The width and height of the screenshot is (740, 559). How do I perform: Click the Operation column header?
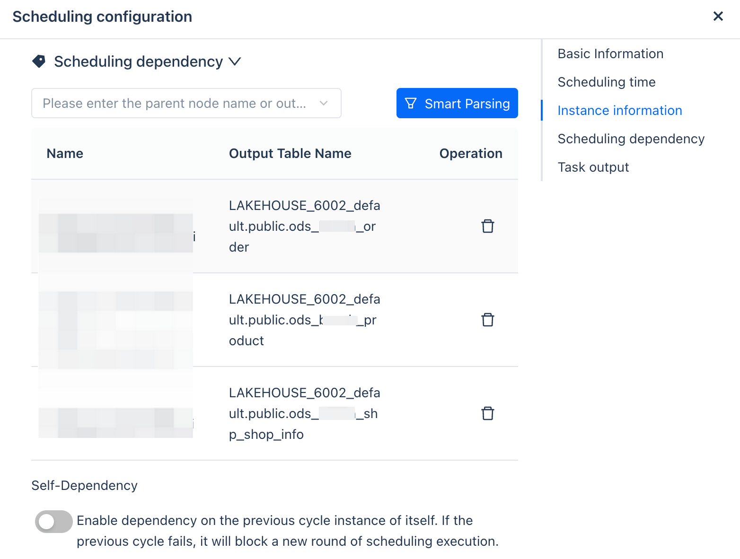[470, 154]
